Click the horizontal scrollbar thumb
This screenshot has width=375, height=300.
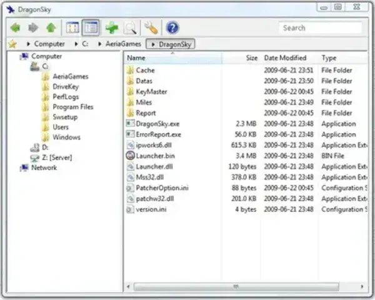(x=236, y=286)
